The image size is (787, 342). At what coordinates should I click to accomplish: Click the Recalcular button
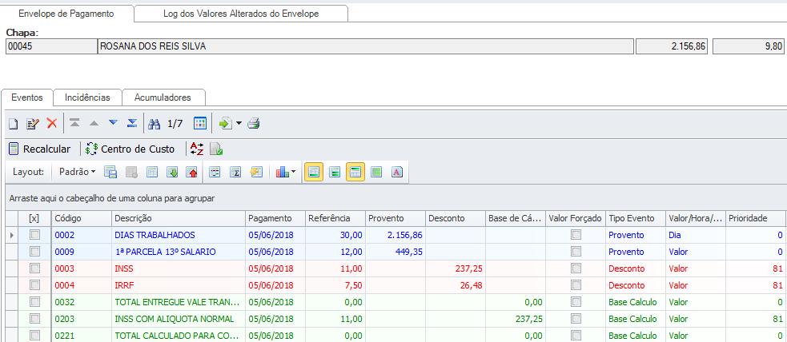[40, 149]
